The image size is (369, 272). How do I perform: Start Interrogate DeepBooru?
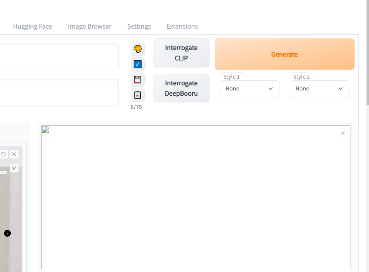(x=181, y=88)
